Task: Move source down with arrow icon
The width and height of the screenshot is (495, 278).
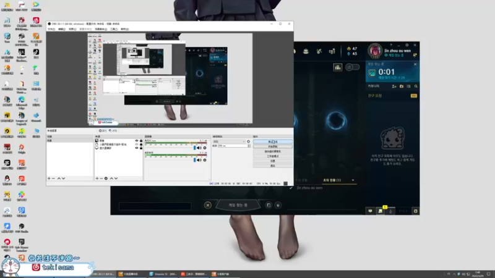Action: pyautogui.click(x=116, y=179)
